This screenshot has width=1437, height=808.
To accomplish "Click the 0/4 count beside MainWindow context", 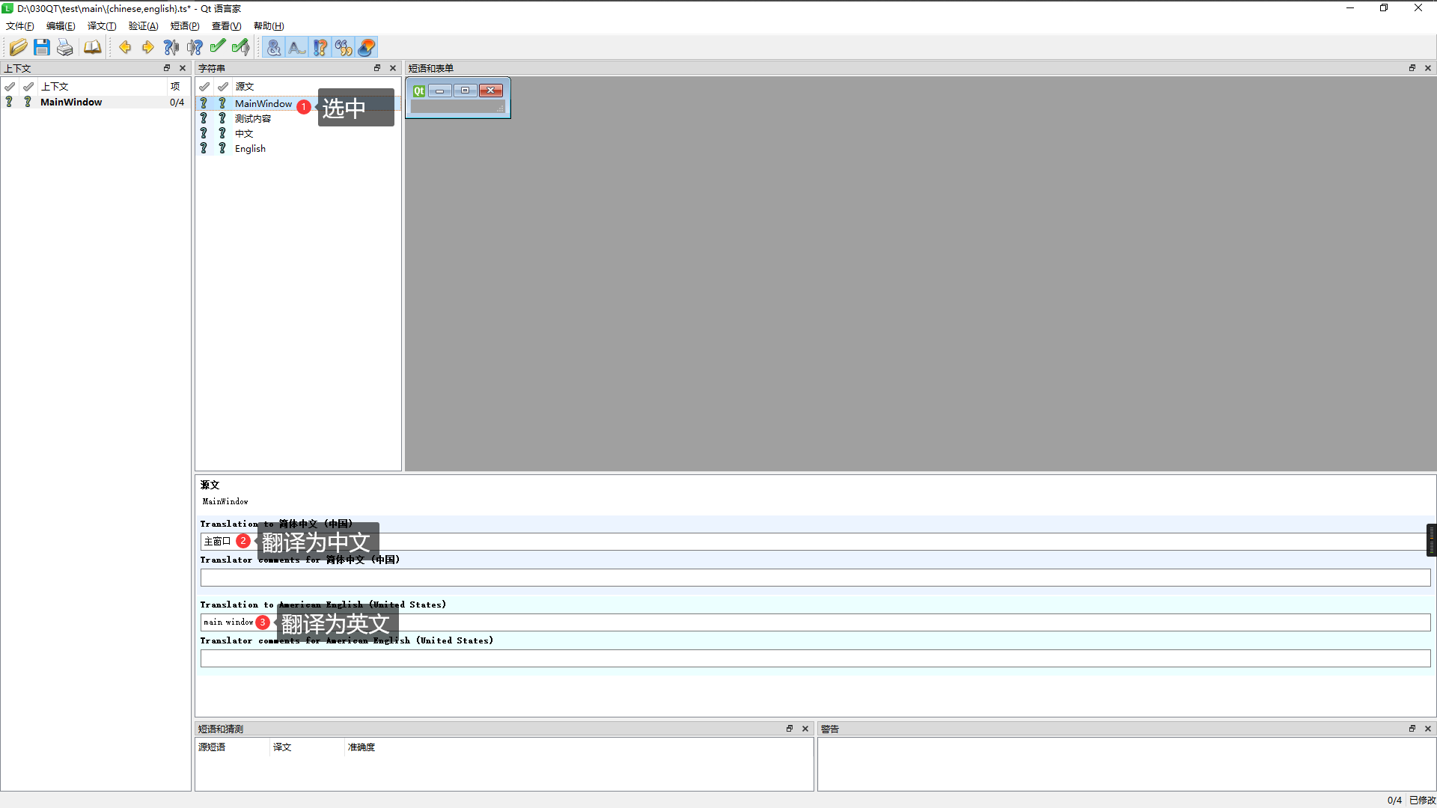I will click(177, 102).
